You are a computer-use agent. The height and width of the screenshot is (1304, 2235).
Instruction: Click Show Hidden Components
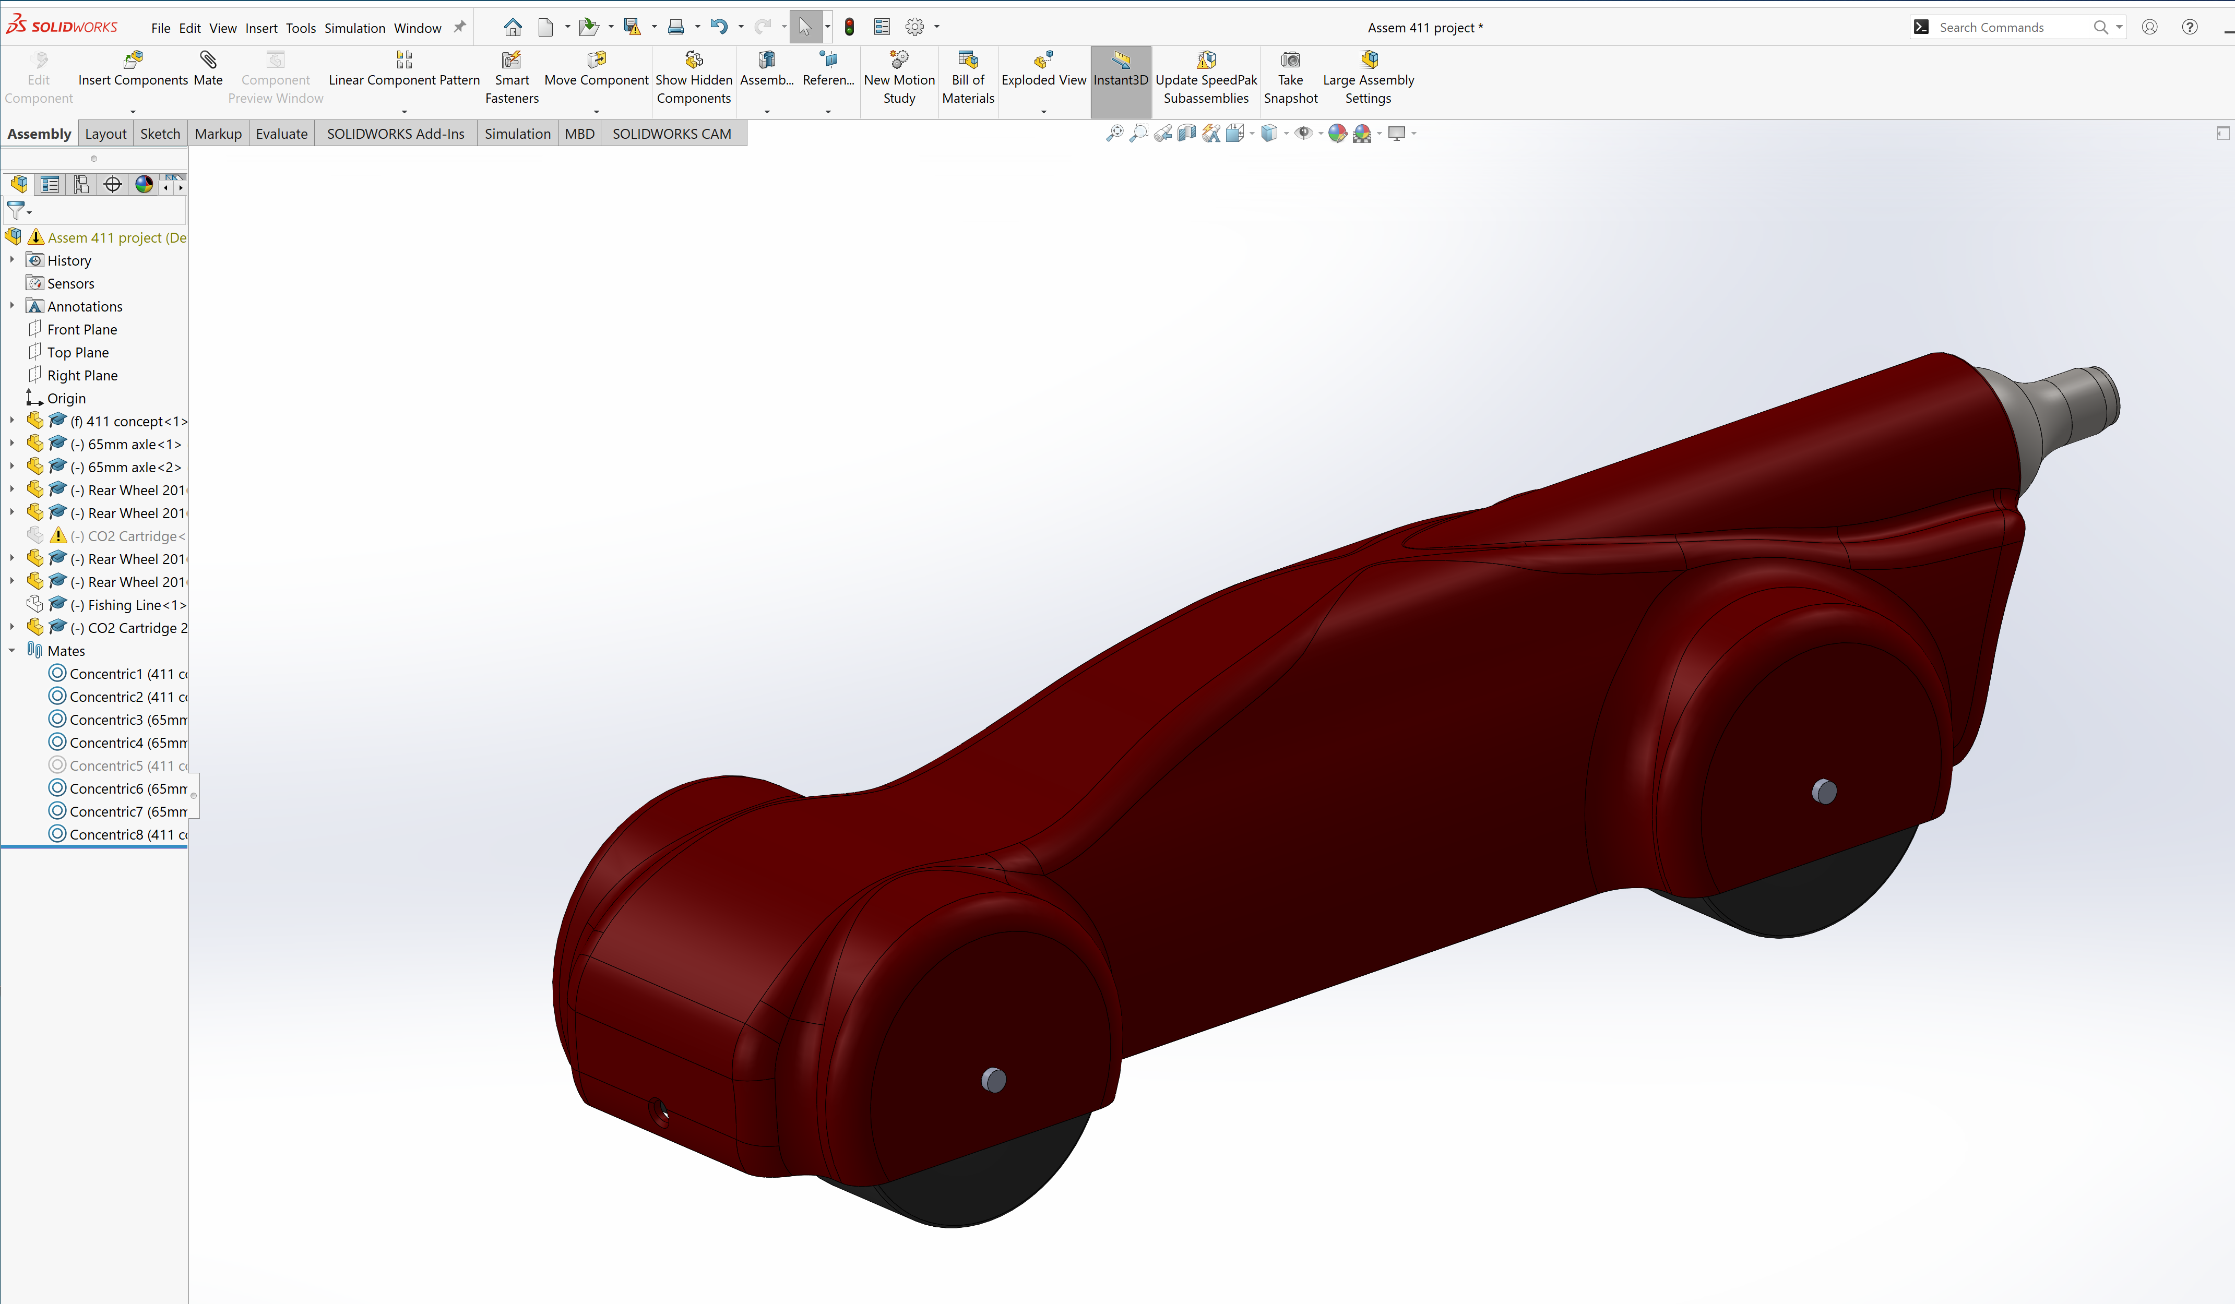694,78
